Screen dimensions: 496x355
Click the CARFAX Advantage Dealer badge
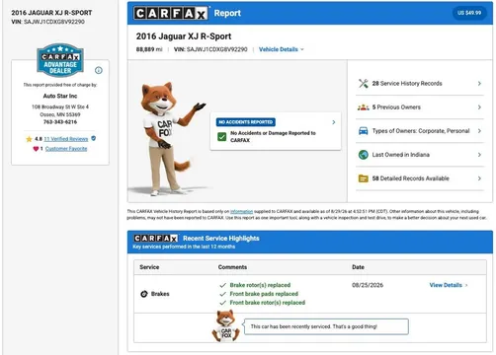(60, 60)
